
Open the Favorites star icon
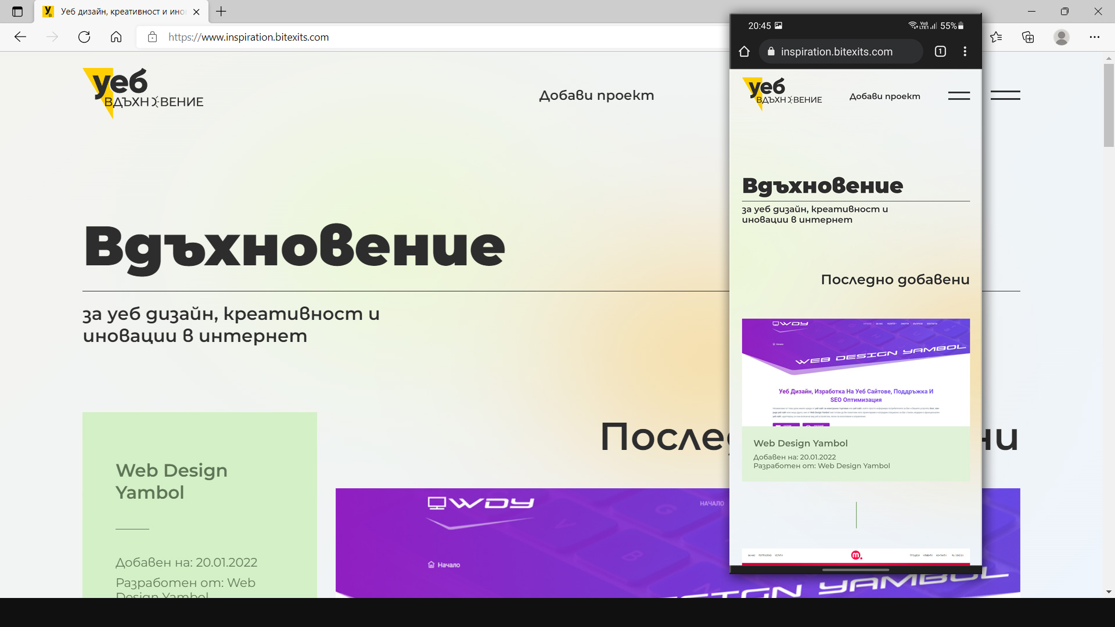[x=996, y=37]
